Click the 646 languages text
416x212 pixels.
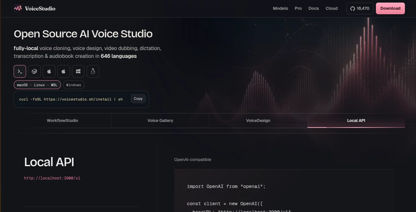119,56
